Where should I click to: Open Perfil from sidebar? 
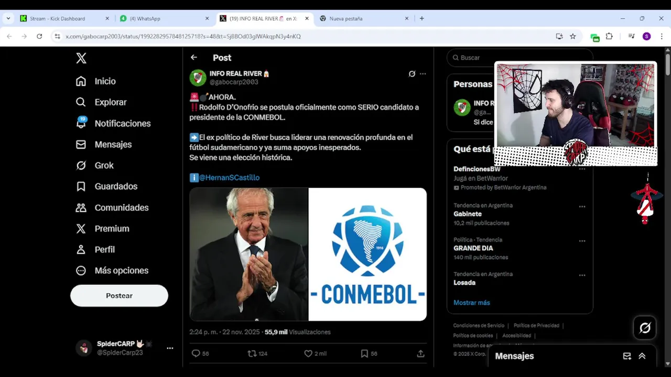(x=95, y=249)
